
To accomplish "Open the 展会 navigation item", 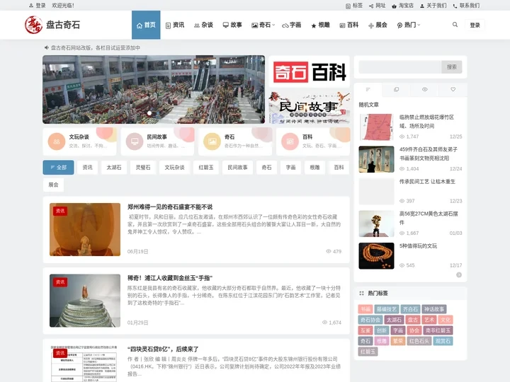I will tap(377, 25).
